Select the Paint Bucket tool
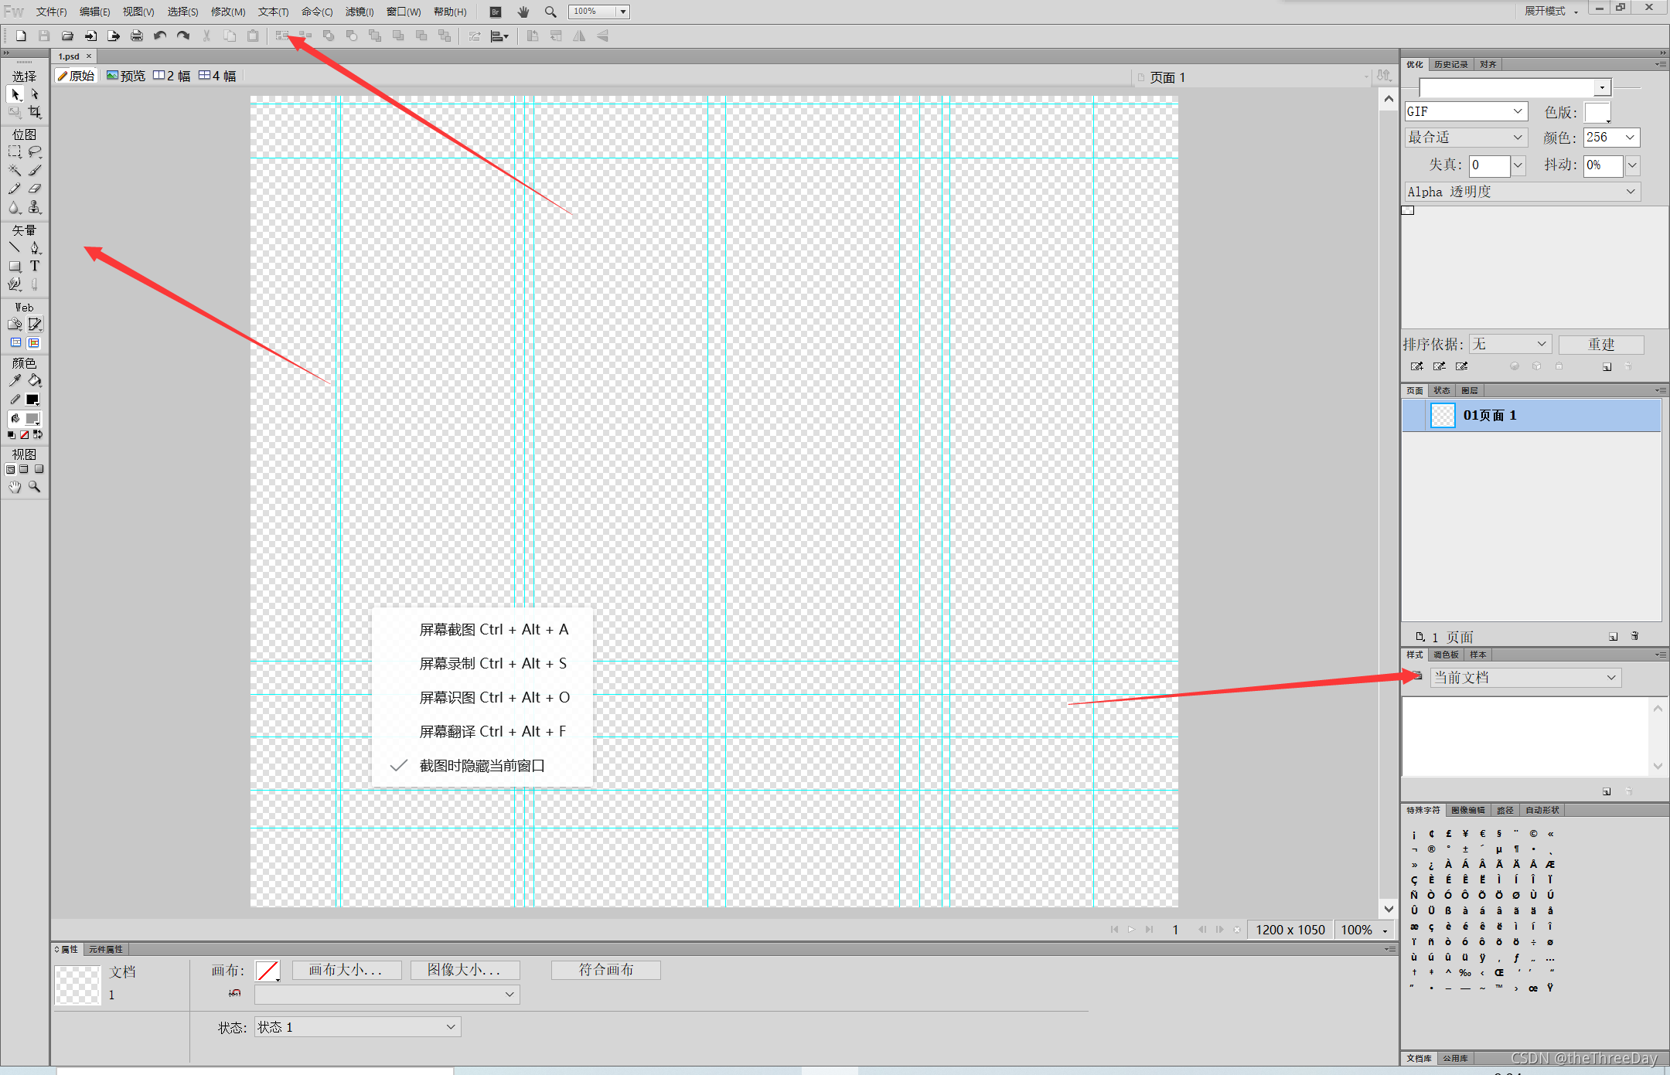Viewport: 1670px width, 1075px height. click(x=35, y=381)
